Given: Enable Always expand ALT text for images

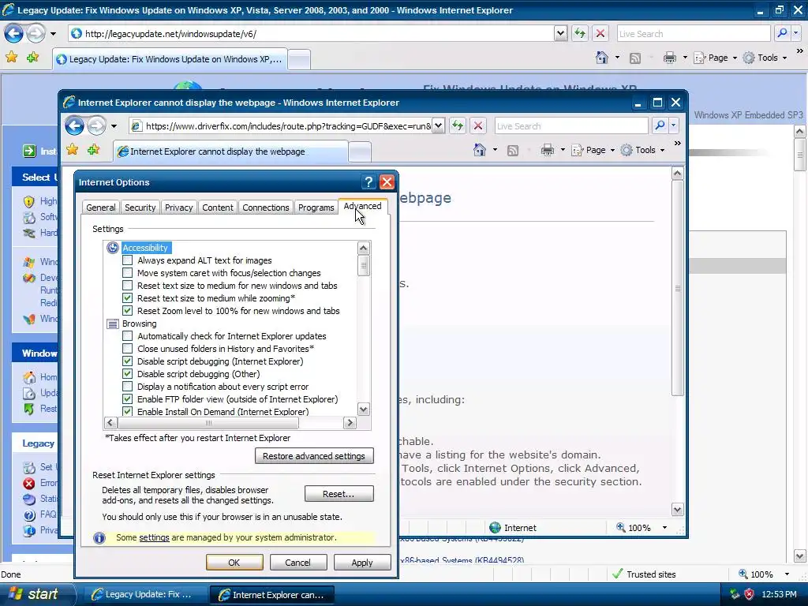Looking at the screenshot, I should point(127,260).
